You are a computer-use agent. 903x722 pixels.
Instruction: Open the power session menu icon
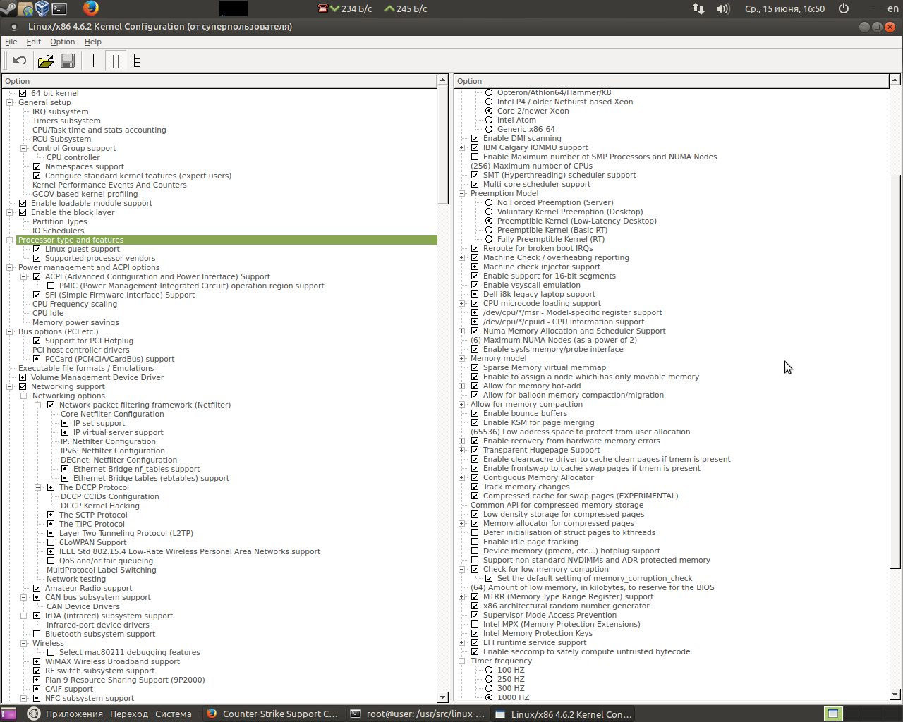tap(844, 8)
